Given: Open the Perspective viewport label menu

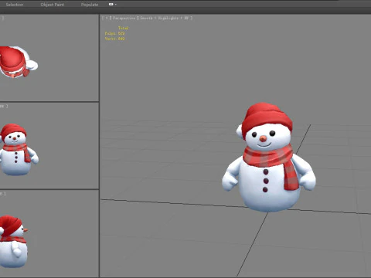Looking at the screenshot, I should (x=124, y=18).
